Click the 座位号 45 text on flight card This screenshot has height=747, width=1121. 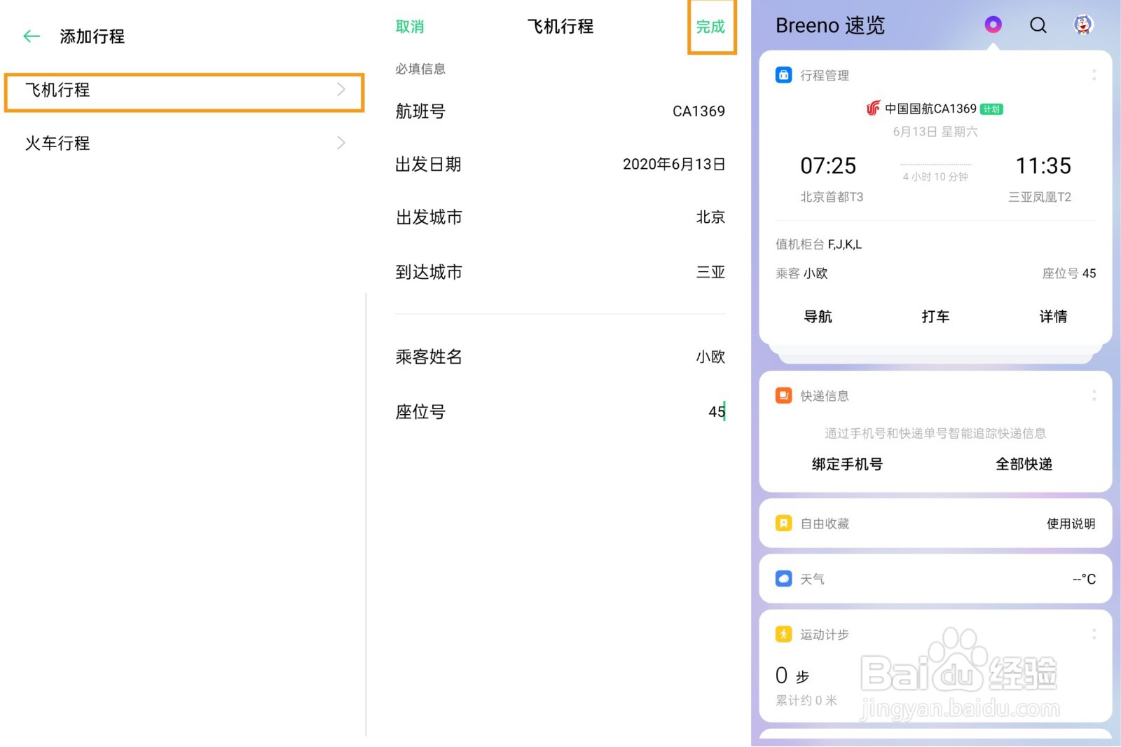[x=1069, y=273]
